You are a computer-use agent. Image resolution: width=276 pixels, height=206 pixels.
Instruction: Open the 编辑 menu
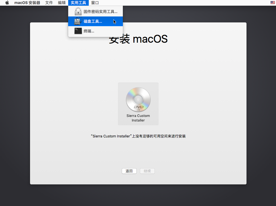62,3
